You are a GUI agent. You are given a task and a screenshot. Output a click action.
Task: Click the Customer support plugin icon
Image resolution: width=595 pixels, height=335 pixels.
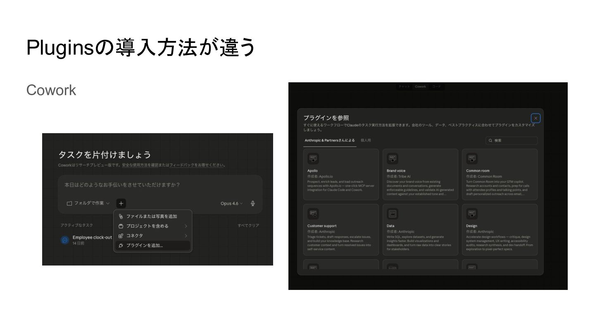pos(313,214)
